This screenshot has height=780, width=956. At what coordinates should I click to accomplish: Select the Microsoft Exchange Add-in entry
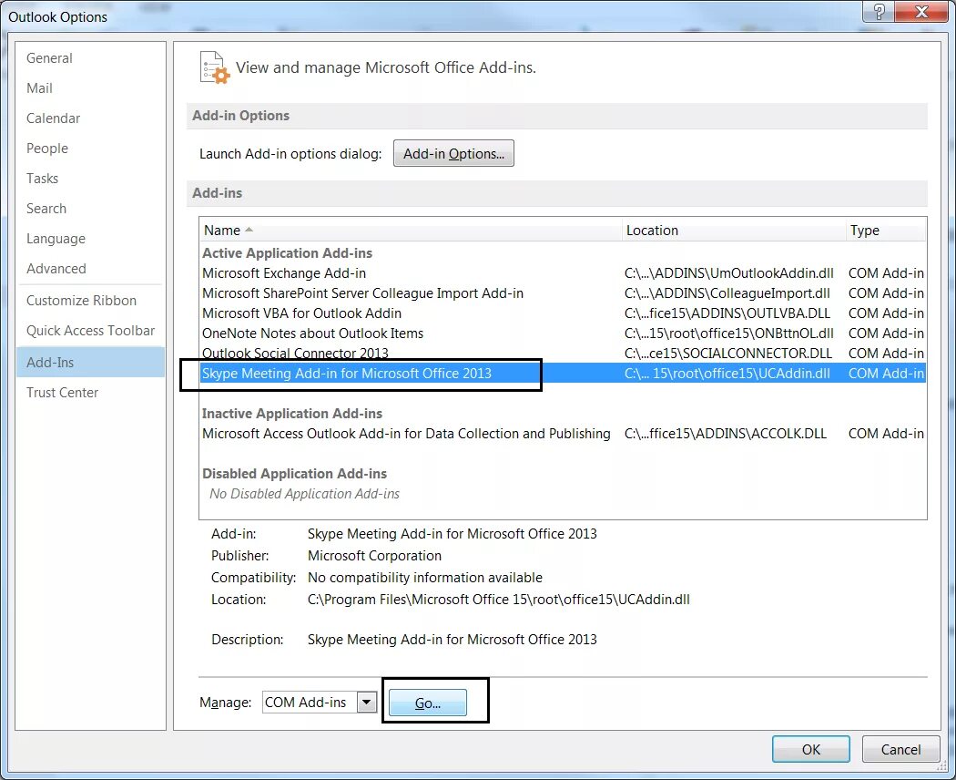click(x=283, y=272)
